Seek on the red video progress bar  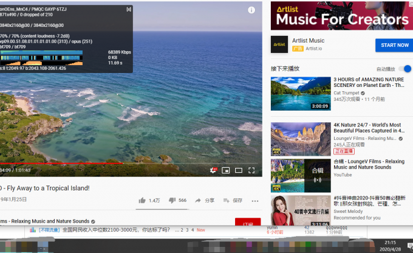tap(61, 163)
